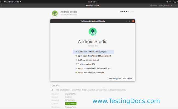Click the Android Studio logo in welcome dialog
This screenshot has width=178, height=109.
coord(93,32)
